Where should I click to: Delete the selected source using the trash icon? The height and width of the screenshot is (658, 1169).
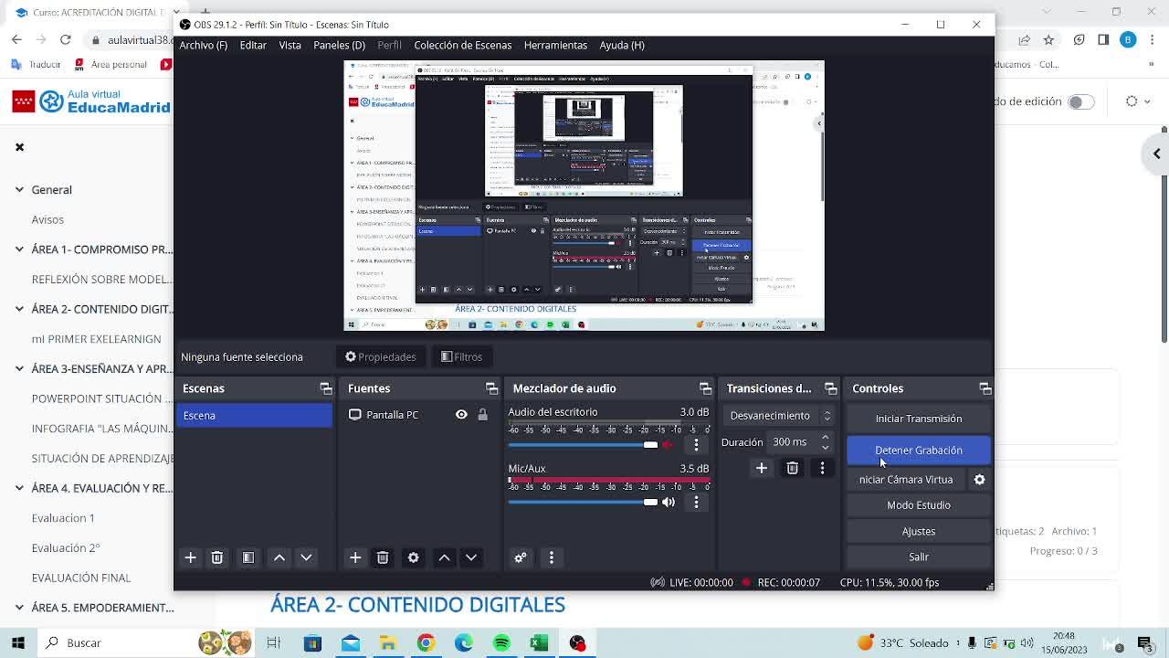pyautogui.click(x=383, y=557)
